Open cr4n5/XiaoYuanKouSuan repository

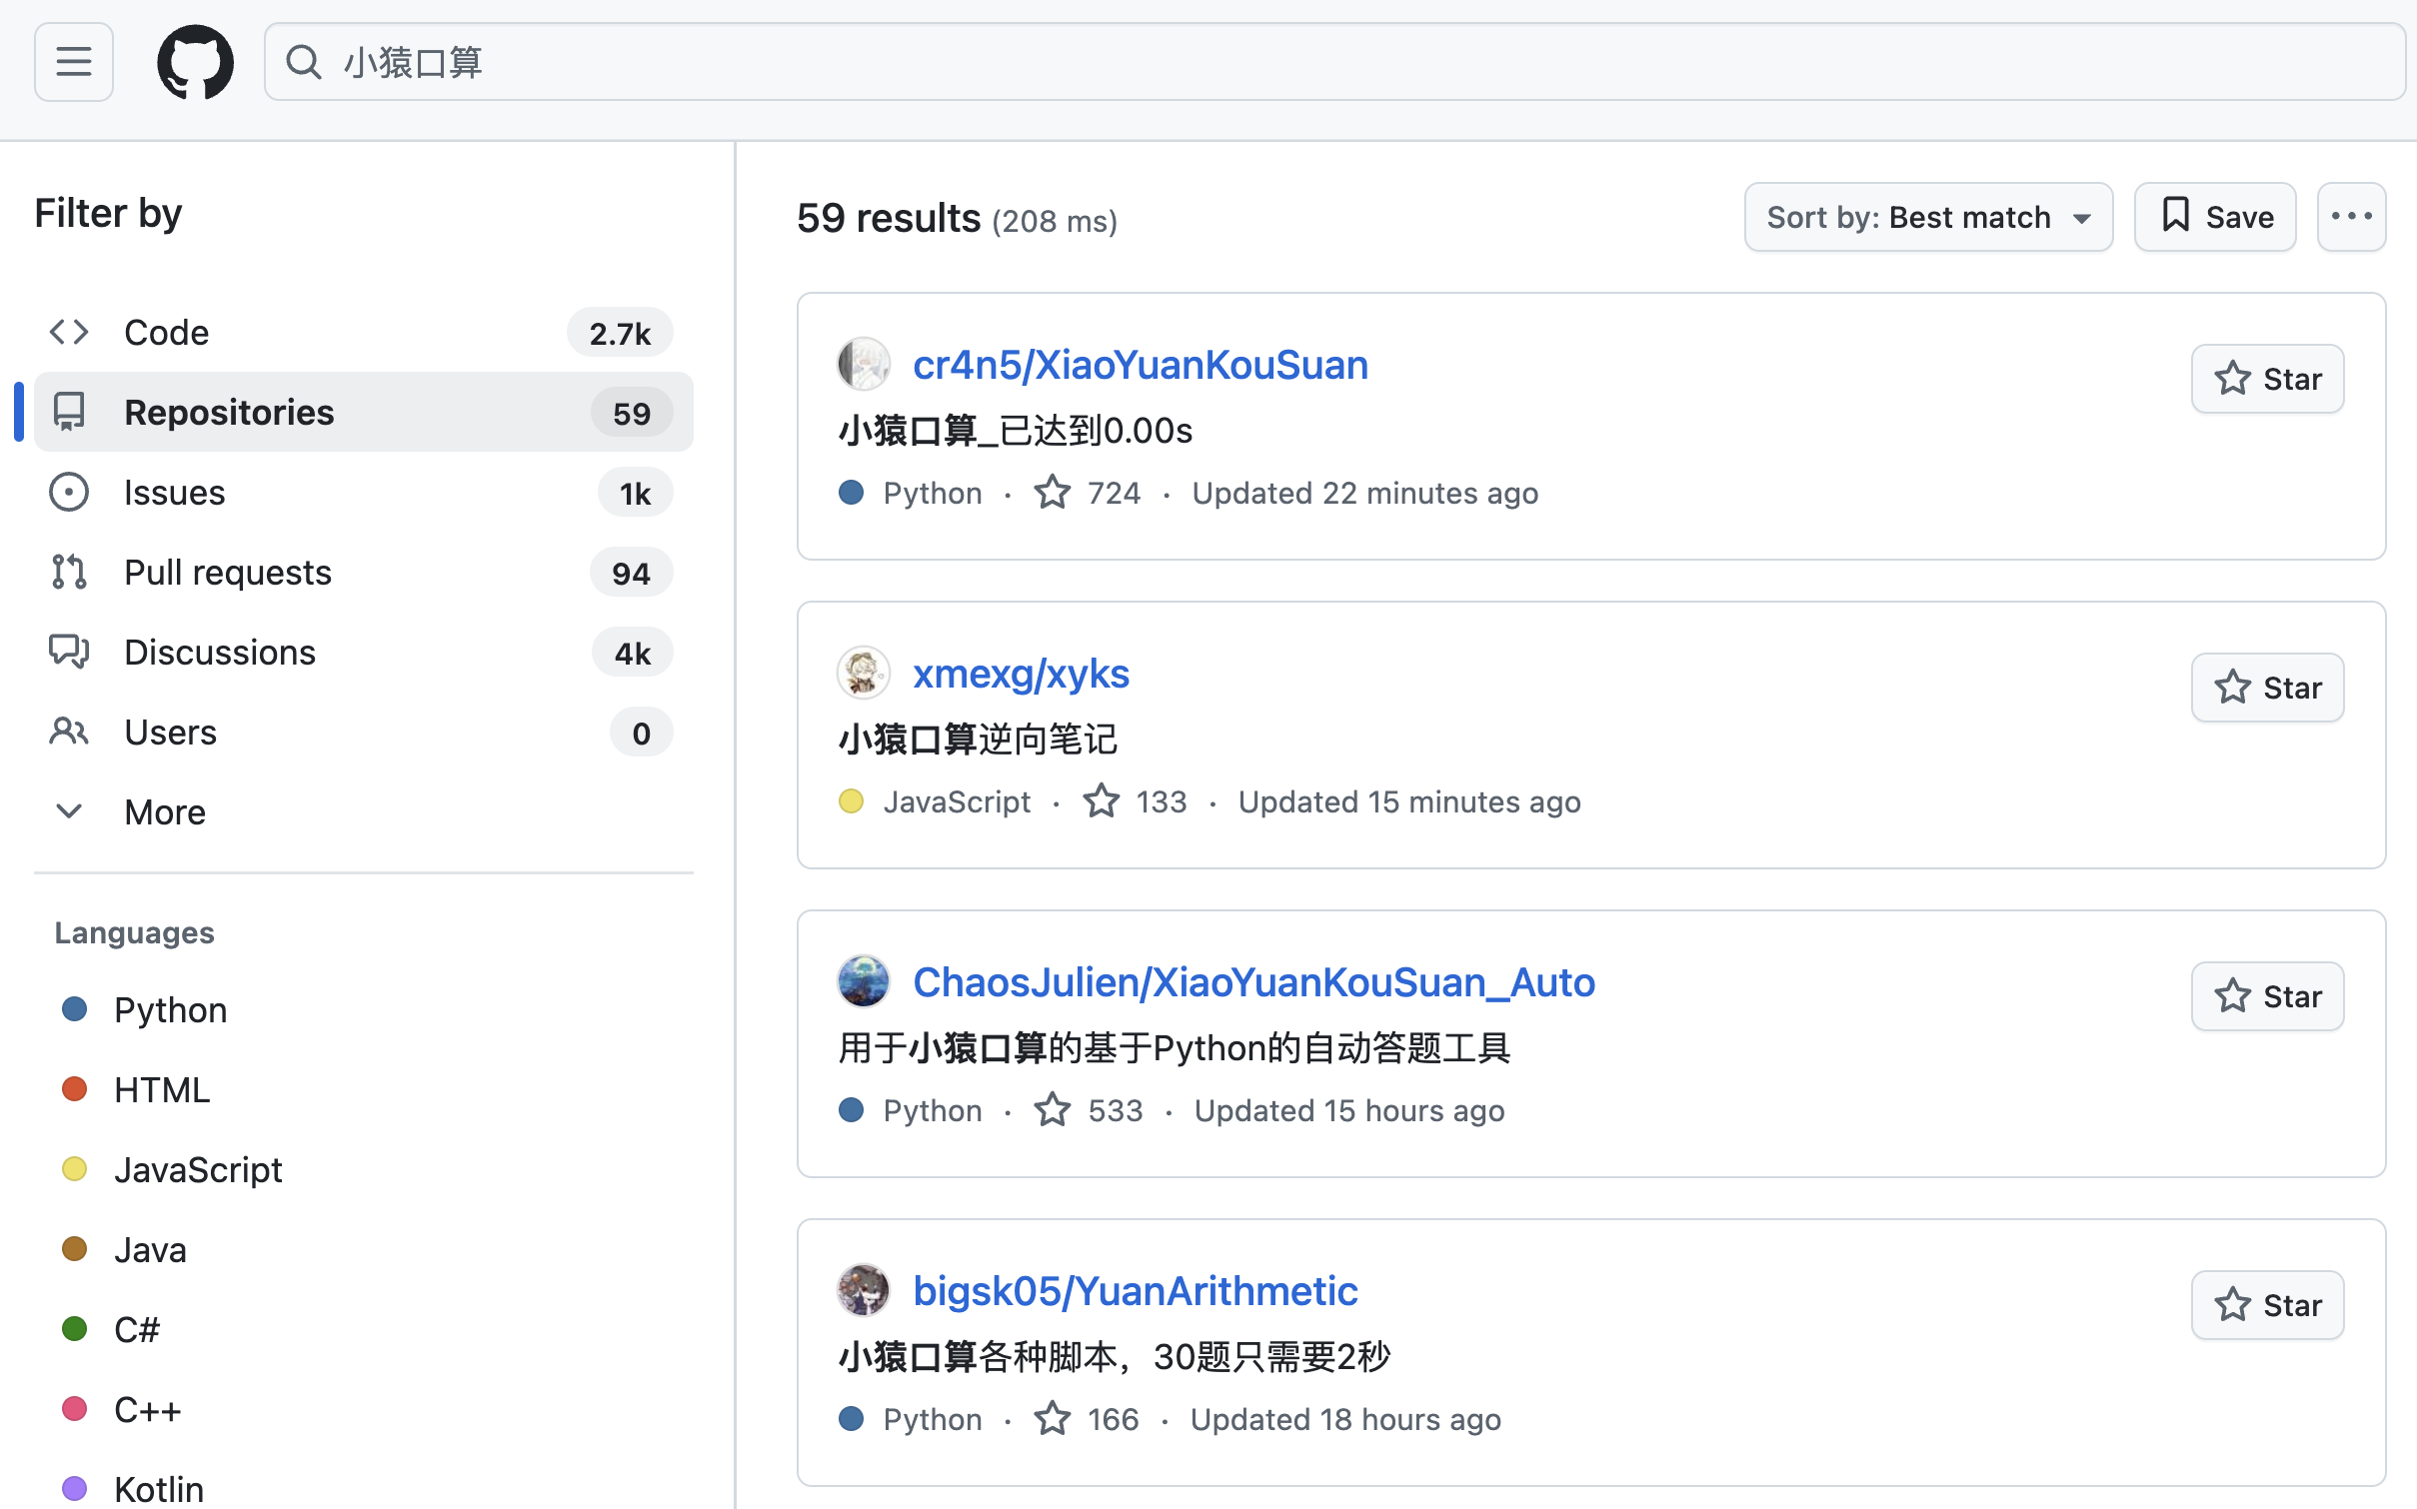click(1140, 365)
